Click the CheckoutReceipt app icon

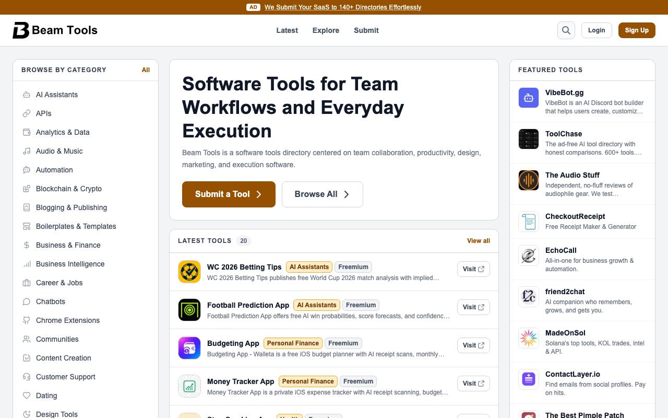(529, 222)
